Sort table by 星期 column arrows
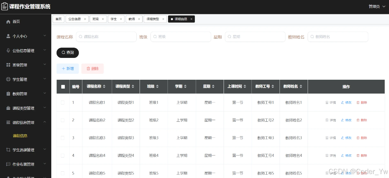 [x=213, y=87]
